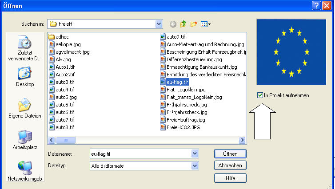
Task: Open Netzwerkumgebung location
Action: pos(25,171)
